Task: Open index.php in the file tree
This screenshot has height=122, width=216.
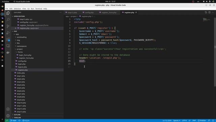Action: pyautogui.click(x=21, y=73)
